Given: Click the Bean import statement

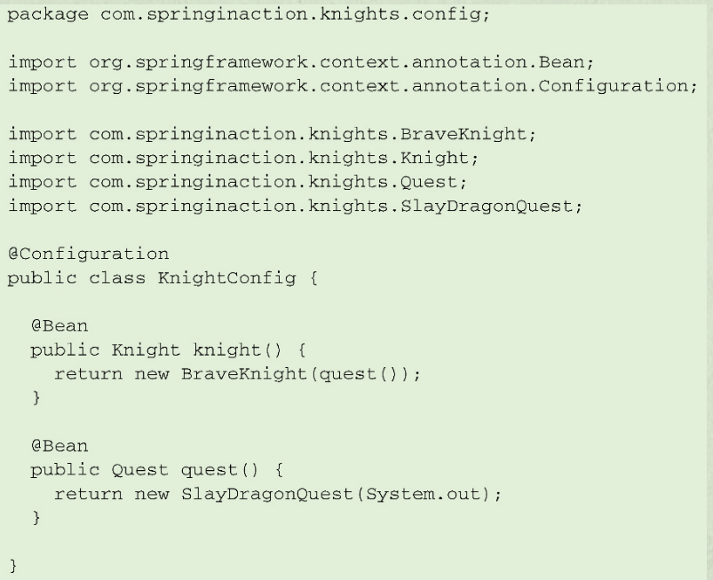Looking at the screenshot, I should pyautogui.click(x=301, y=62).
